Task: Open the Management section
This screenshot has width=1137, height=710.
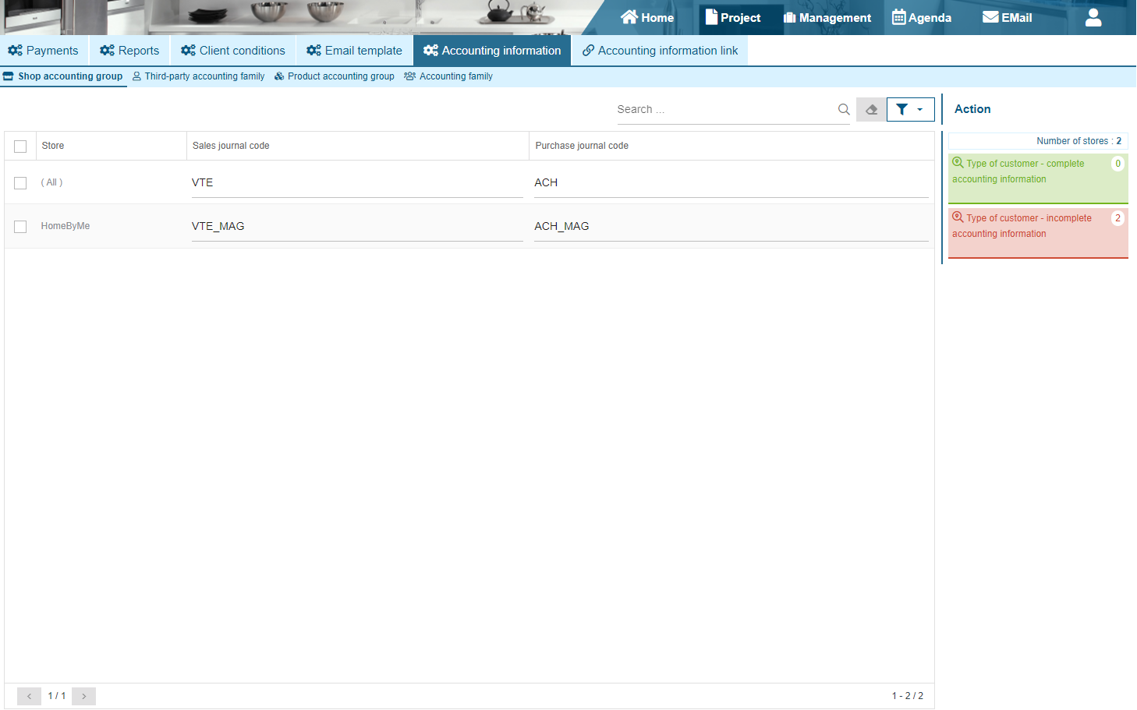Action: coord(827,18)
